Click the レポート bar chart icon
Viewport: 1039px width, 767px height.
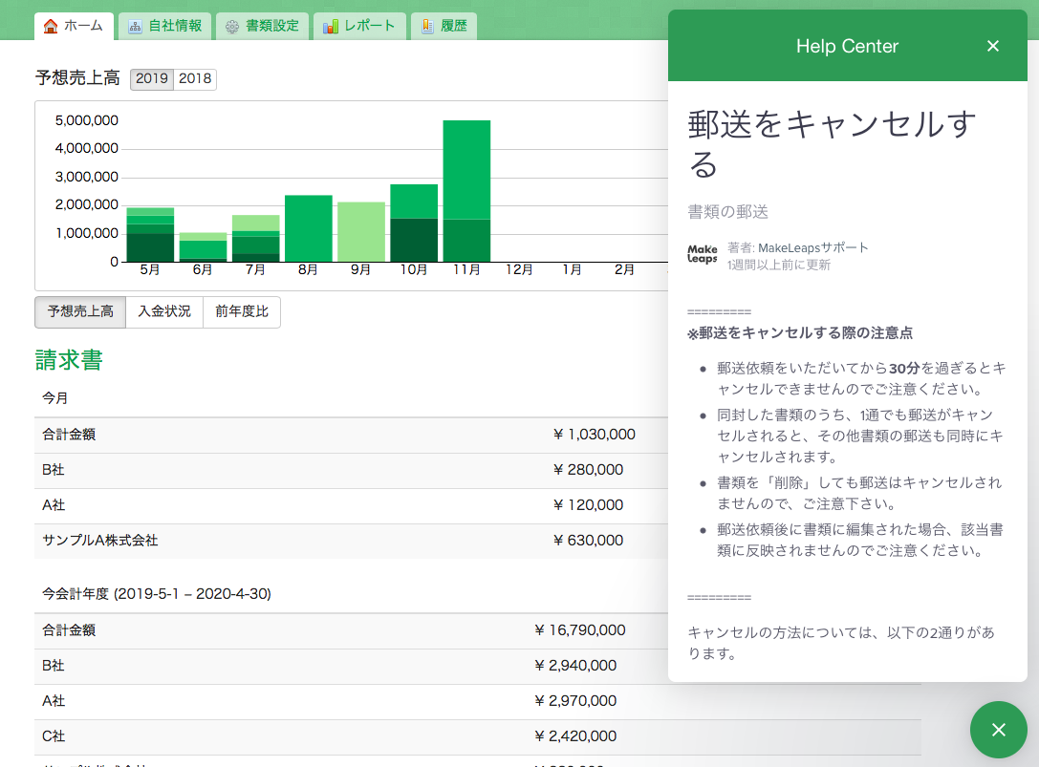pos(331,26)
